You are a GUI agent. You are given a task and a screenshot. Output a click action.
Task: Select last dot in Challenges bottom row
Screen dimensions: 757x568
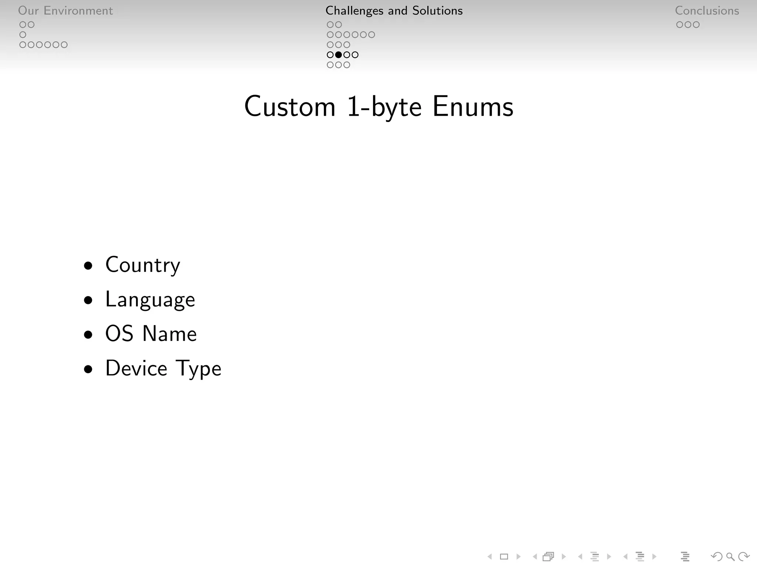[x=347, y=65]
